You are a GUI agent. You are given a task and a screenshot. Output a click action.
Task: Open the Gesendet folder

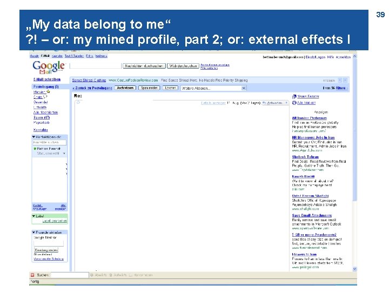tap(41, 102)
